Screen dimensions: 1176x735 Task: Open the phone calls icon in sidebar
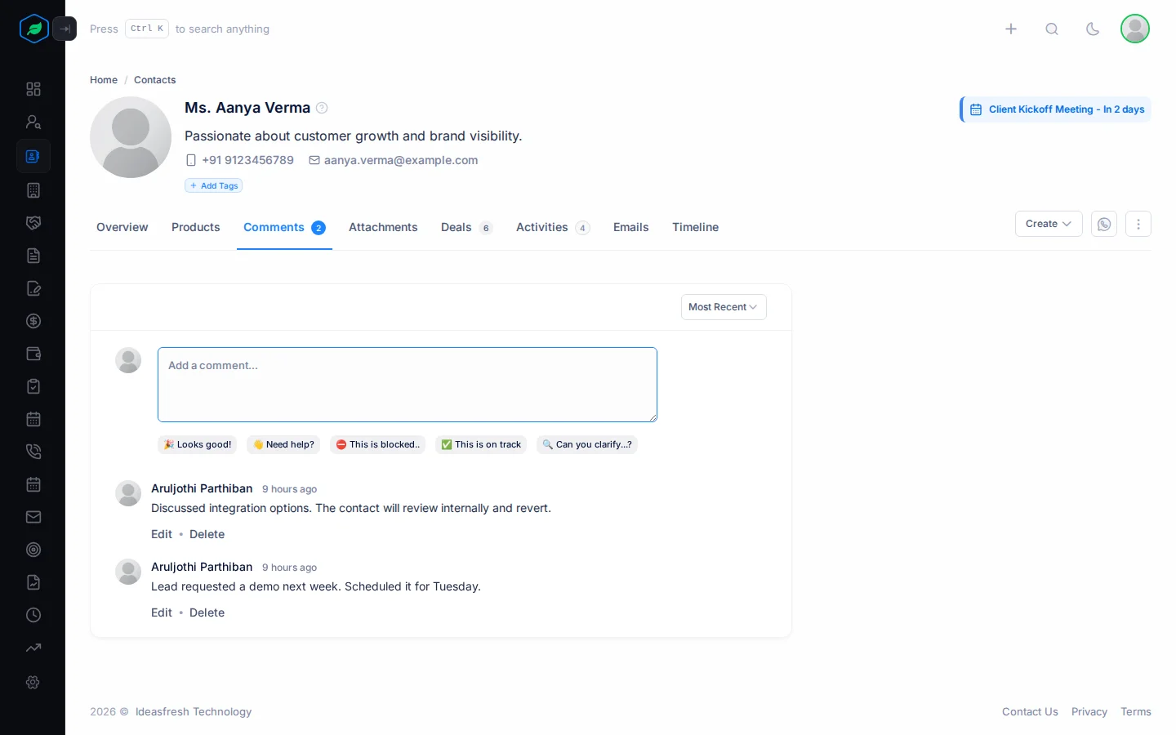tap(33, 452)
